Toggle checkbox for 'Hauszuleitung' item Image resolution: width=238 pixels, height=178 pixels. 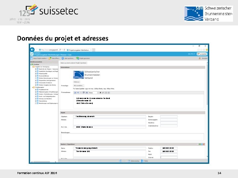(x=36, y=101)
